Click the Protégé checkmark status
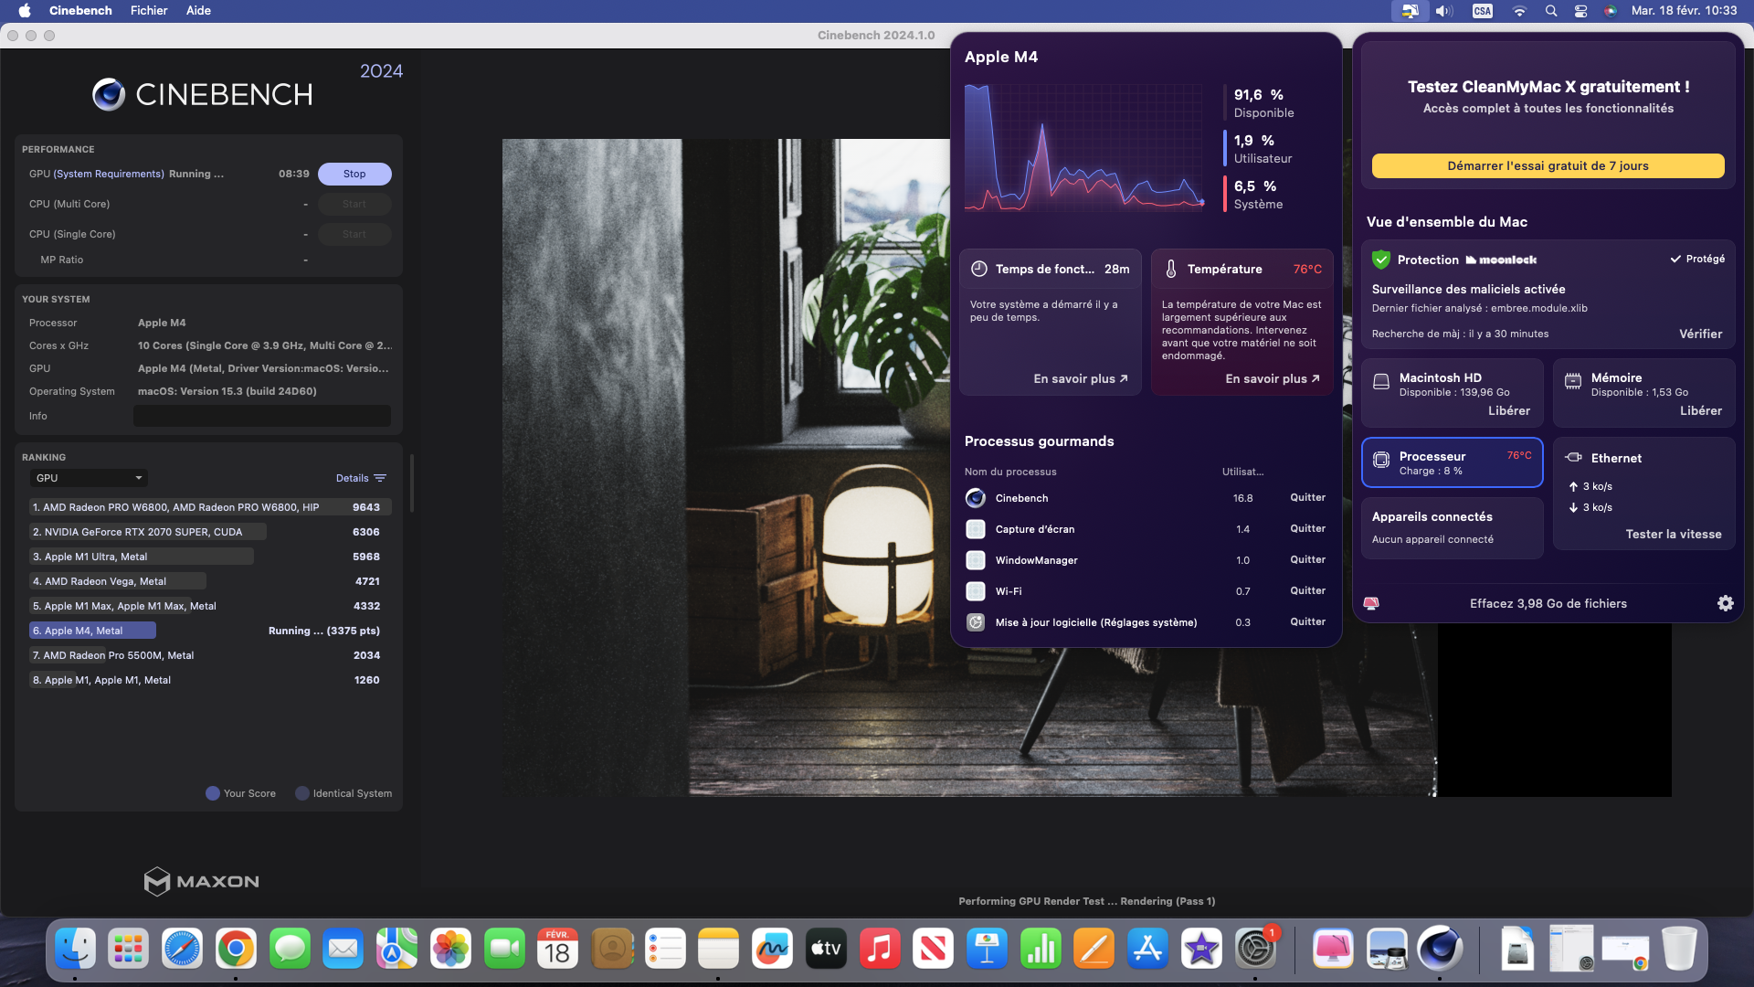This screenshot has height=987, width=1754. coord(1697,259)
